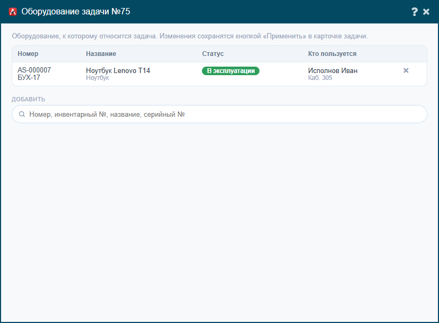Image resolution: width=439 pixels, height=323 pixels.
Task: Focus the equipment search input field
Action: (x=219, y=114)
